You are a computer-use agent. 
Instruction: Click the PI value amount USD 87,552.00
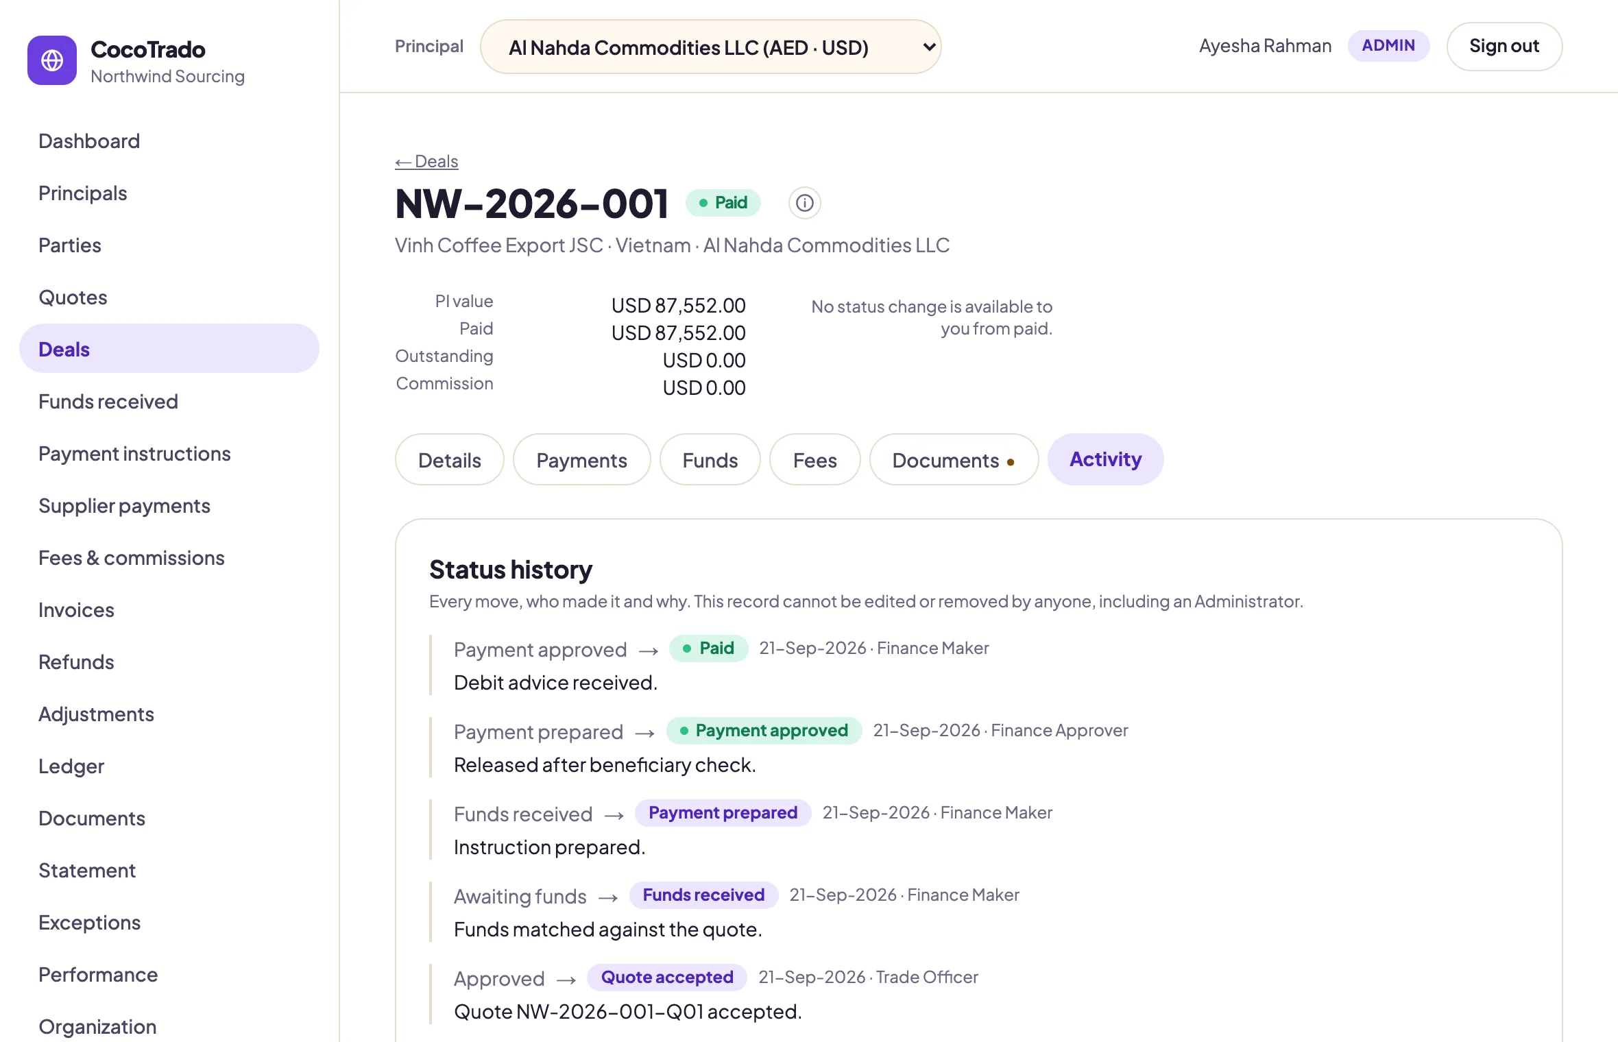tap(678, 306)
